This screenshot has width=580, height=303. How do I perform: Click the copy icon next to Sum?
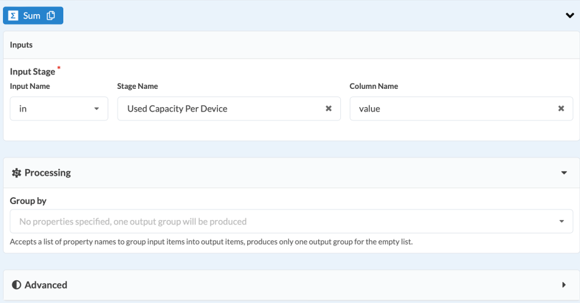tap(51, 16)
